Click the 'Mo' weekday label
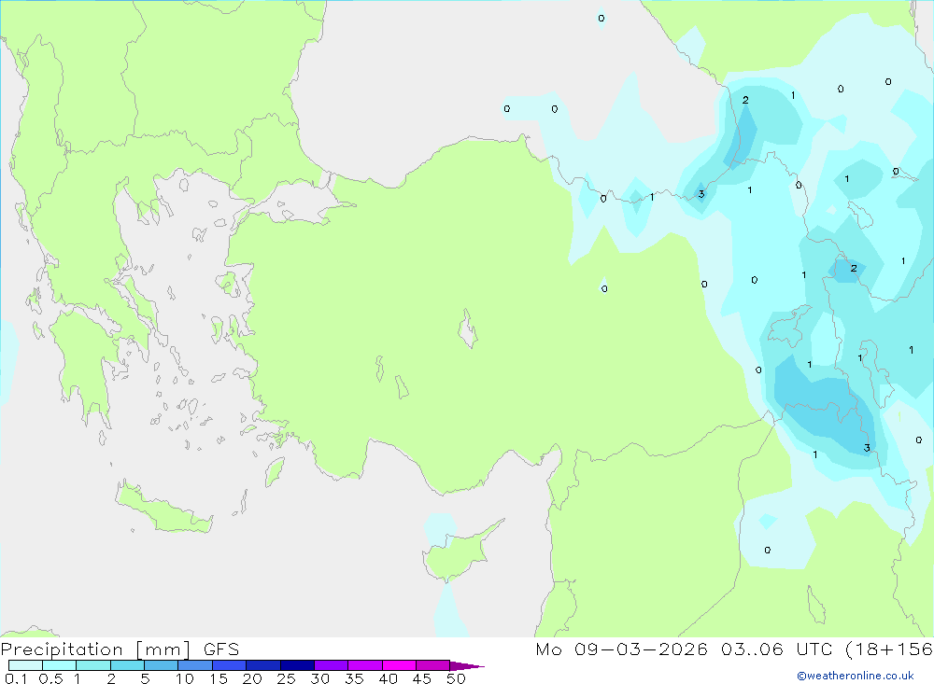This screenshot has height=684, width=934. point(548,649)
